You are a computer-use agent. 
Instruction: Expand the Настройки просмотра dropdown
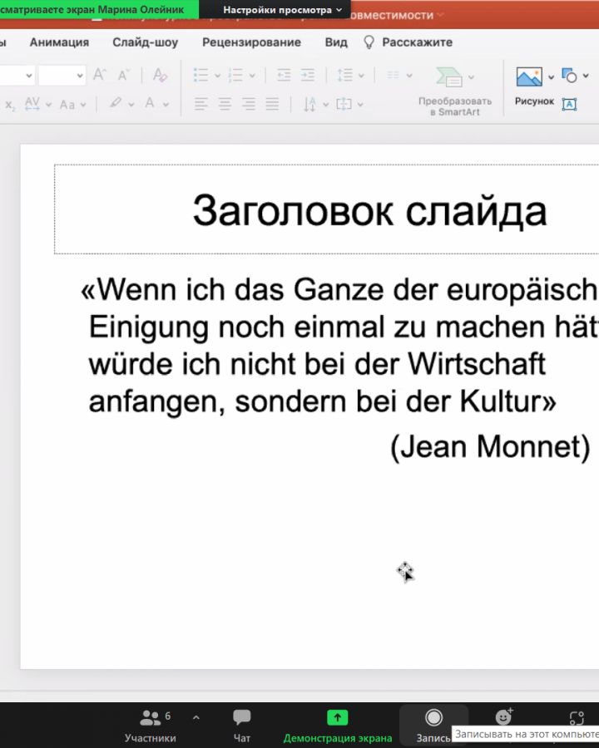282,10
